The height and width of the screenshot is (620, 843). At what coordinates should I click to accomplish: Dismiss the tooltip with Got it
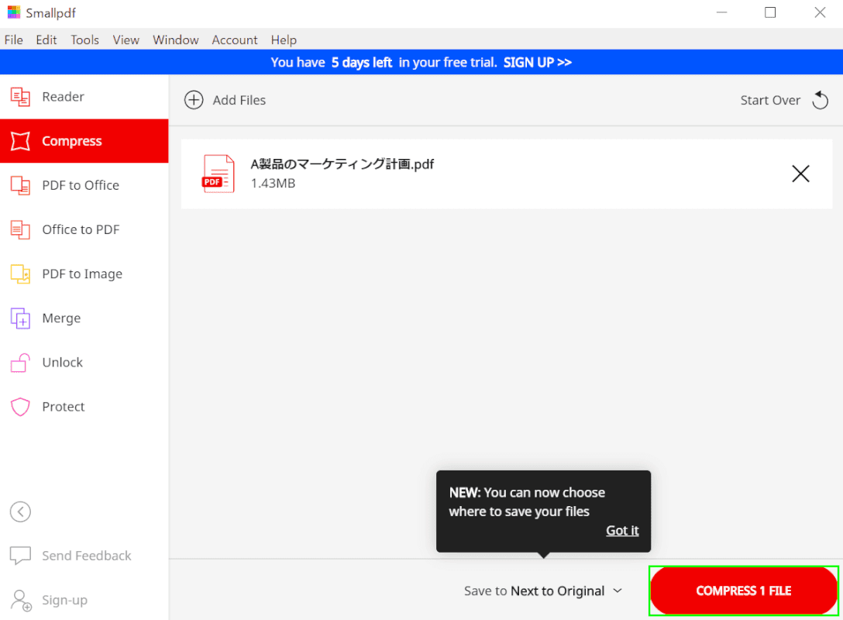tap(622, 530)
